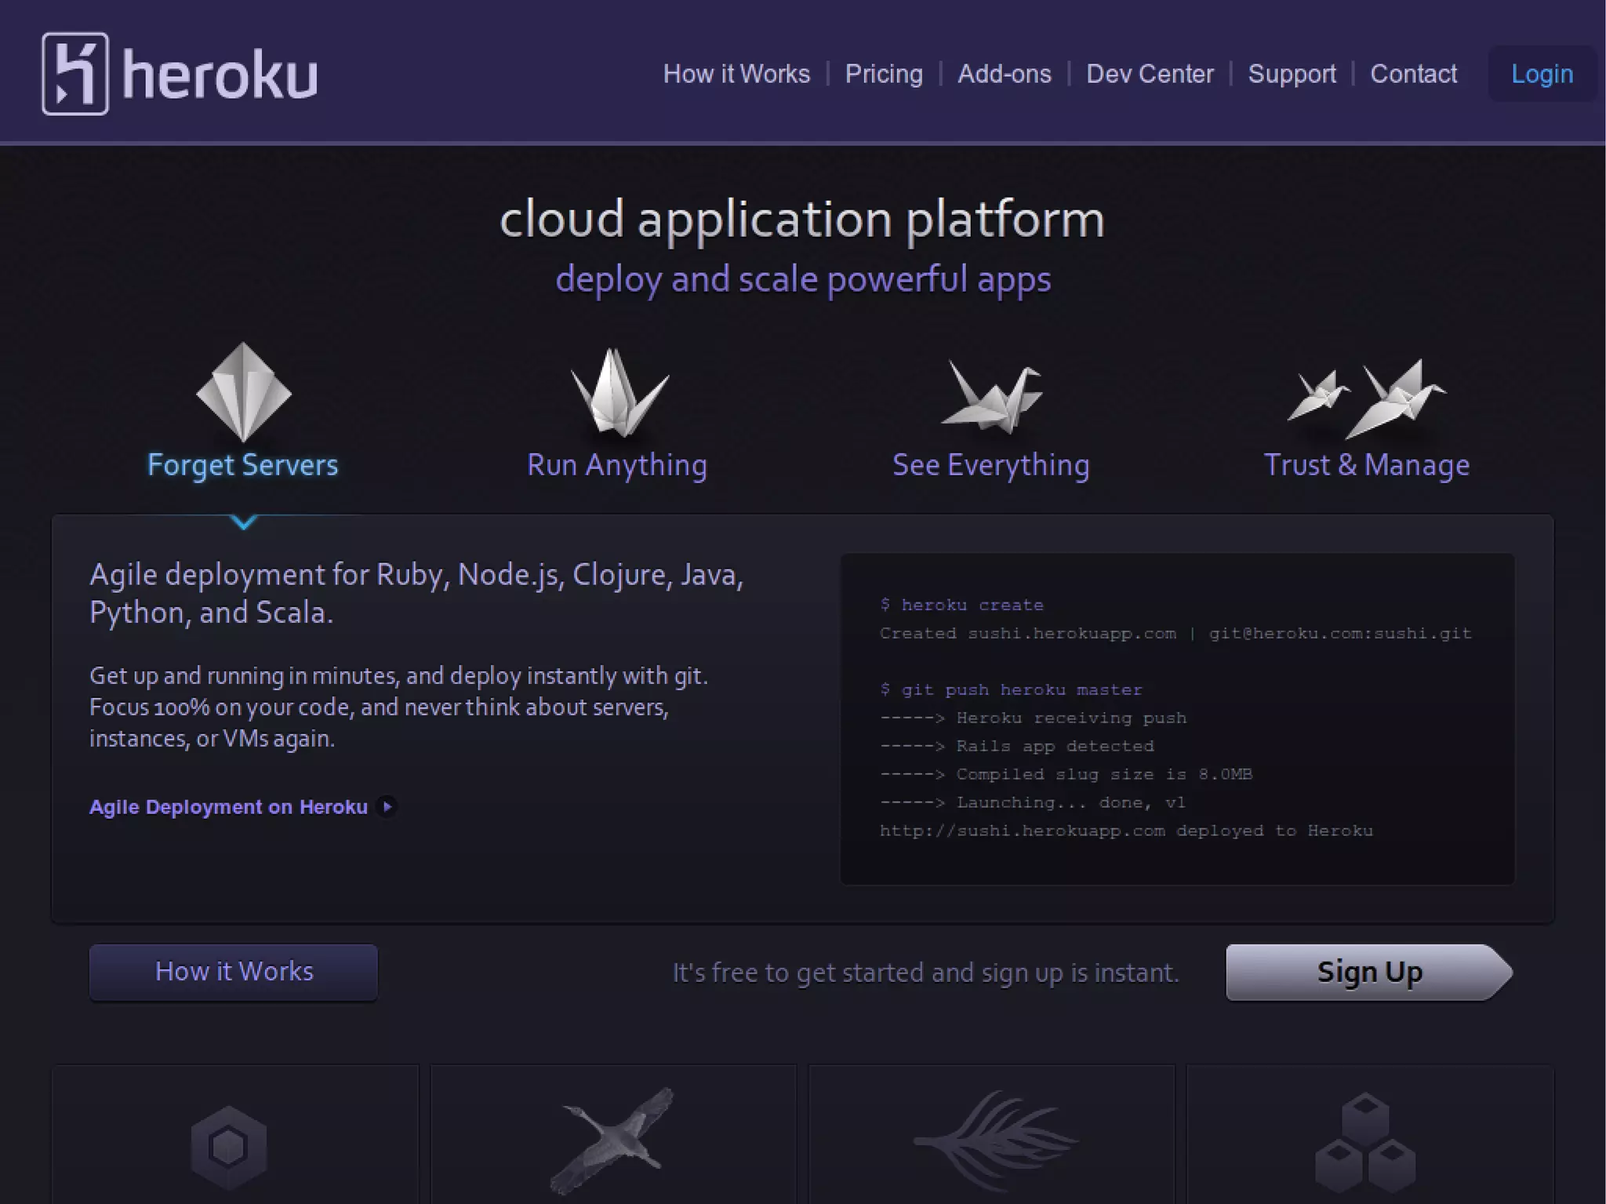Click the terminal code sample box
Image resolution: width=1606 pixels, height=1204 pixels.
(x=1177, y=718)
